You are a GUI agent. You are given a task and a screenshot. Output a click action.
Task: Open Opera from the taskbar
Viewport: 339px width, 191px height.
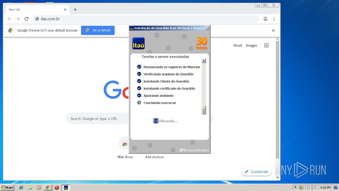(x=57, y=188)
